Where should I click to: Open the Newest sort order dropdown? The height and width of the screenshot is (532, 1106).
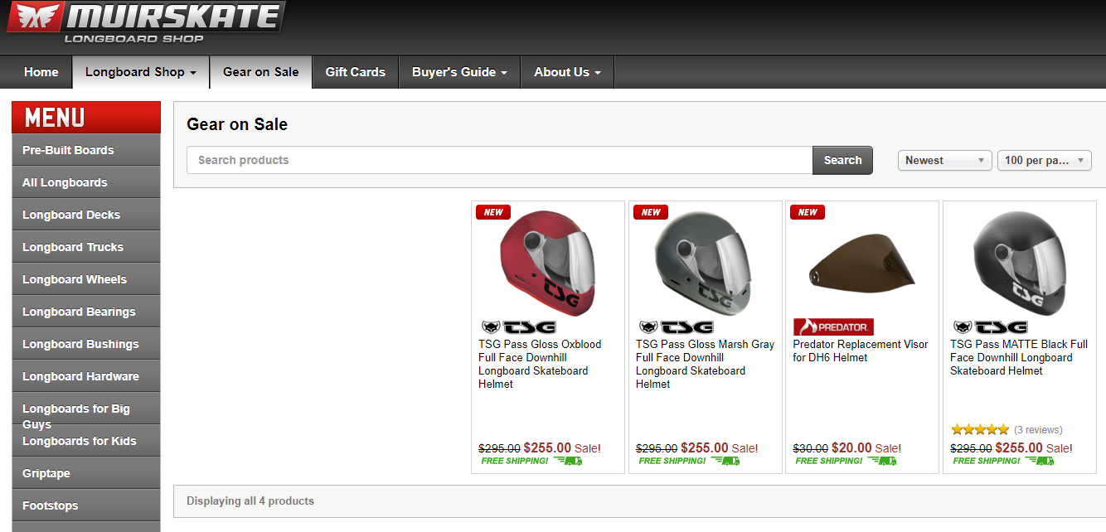click(x=944, y=161)
